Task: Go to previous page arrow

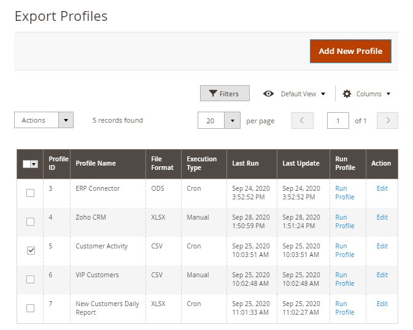Action: [x=302, y=121]
